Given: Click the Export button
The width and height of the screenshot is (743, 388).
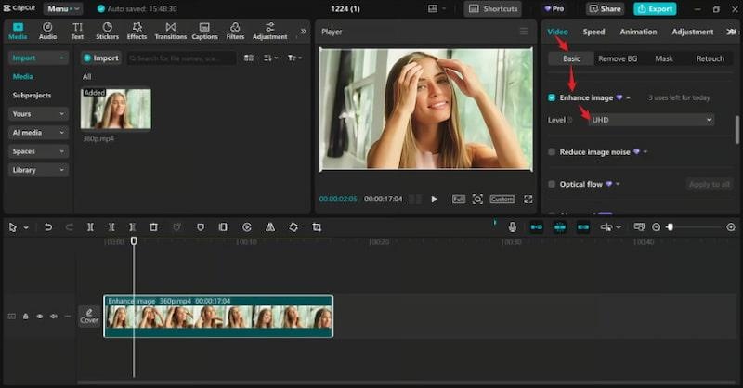Looking at the screenshot, I should pos(655,8).
